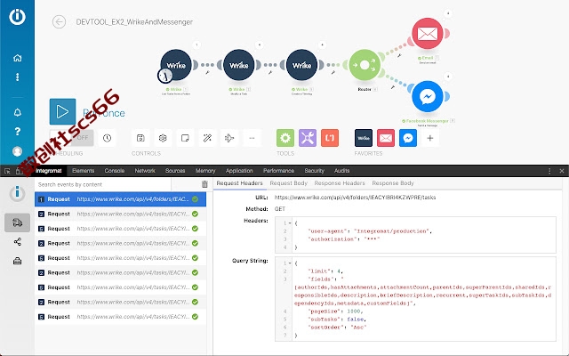This screenshot has width=569, height=356.
Task: Open DevTools three-dot customize menu
Action: point(549,171)
